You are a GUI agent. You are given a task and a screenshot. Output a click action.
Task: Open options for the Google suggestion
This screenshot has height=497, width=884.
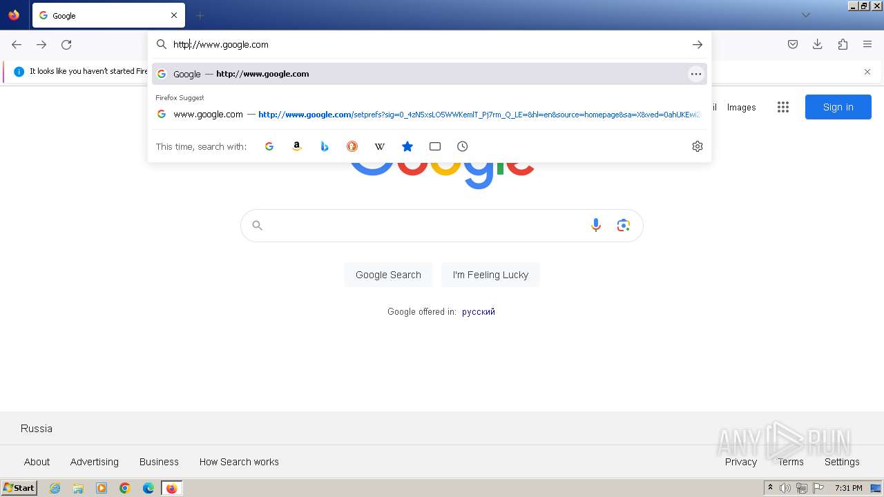[x=696, y=74]
